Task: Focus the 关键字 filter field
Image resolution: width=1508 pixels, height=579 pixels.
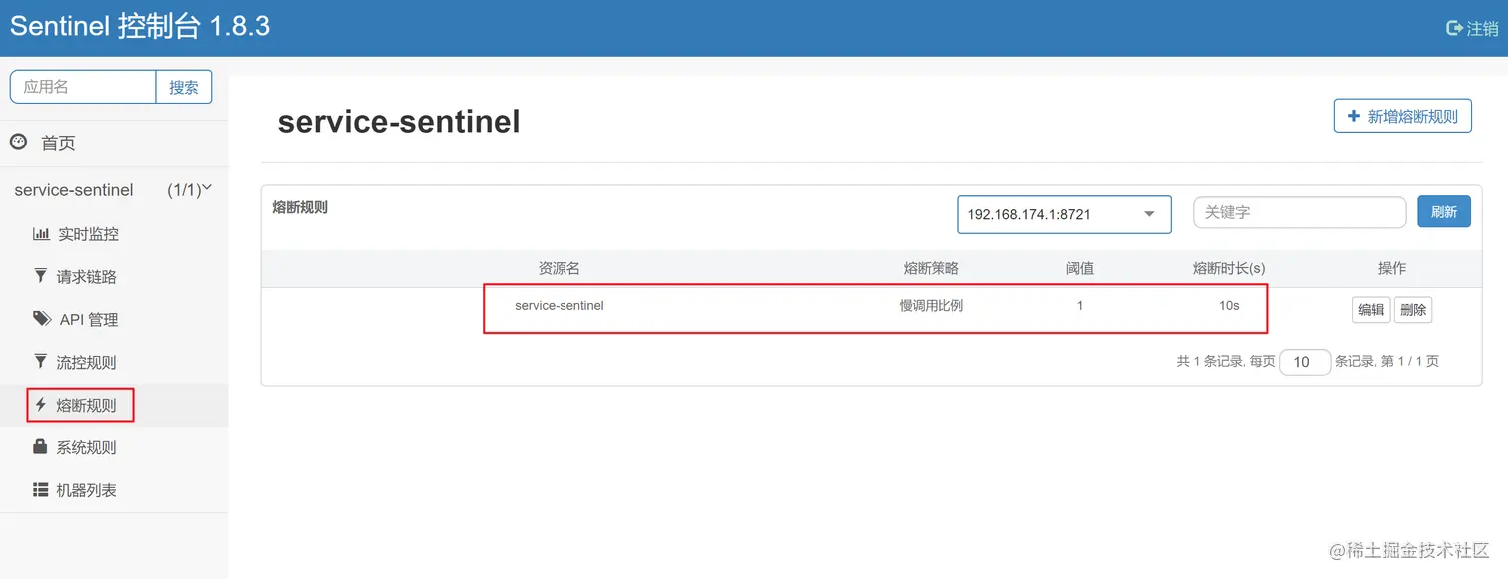Action: pos(1300,212)
